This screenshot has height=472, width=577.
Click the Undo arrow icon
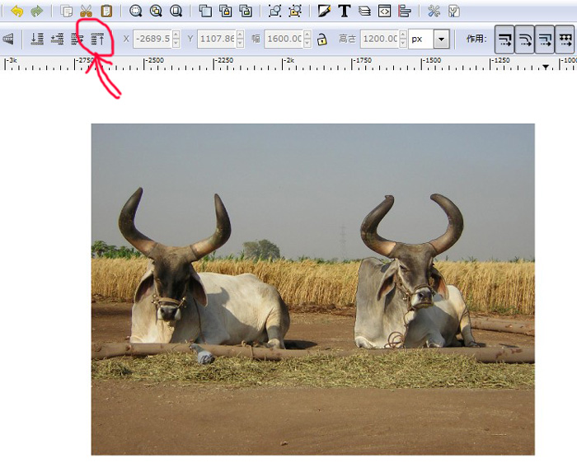click(x=16, y=12)
